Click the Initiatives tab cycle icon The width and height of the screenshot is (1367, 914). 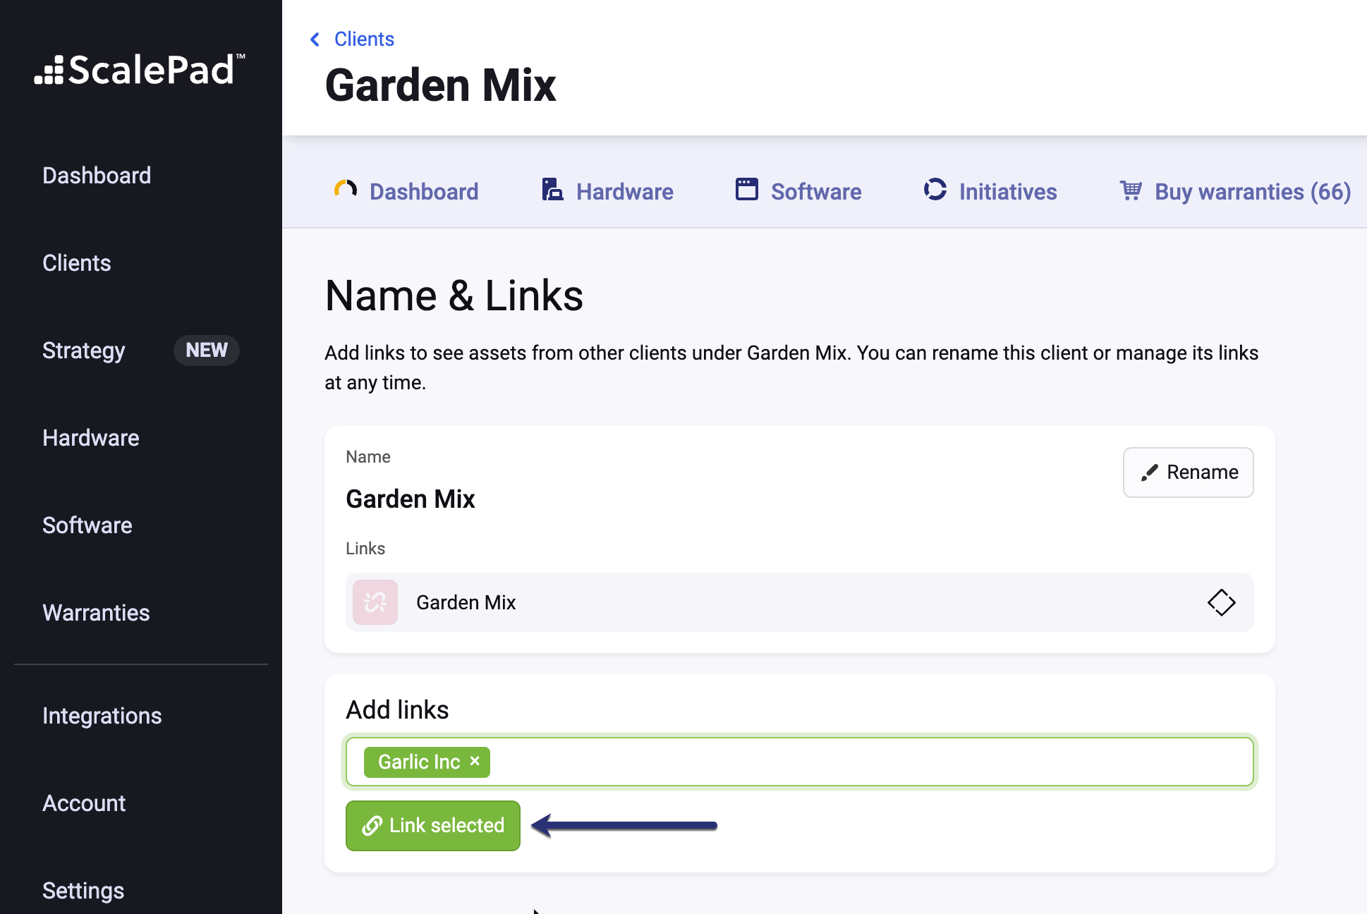click(935, 189)
